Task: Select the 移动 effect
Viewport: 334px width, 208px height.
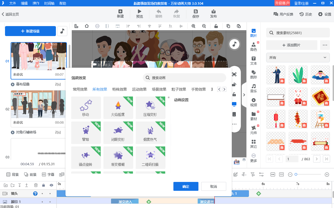Action: coord(86,108)
